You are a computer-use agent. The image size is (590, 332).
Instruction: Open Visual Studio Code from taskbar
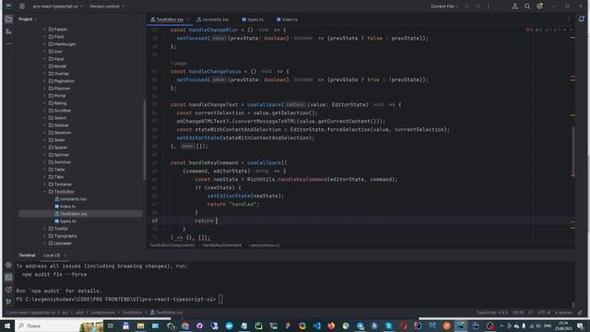317,326
